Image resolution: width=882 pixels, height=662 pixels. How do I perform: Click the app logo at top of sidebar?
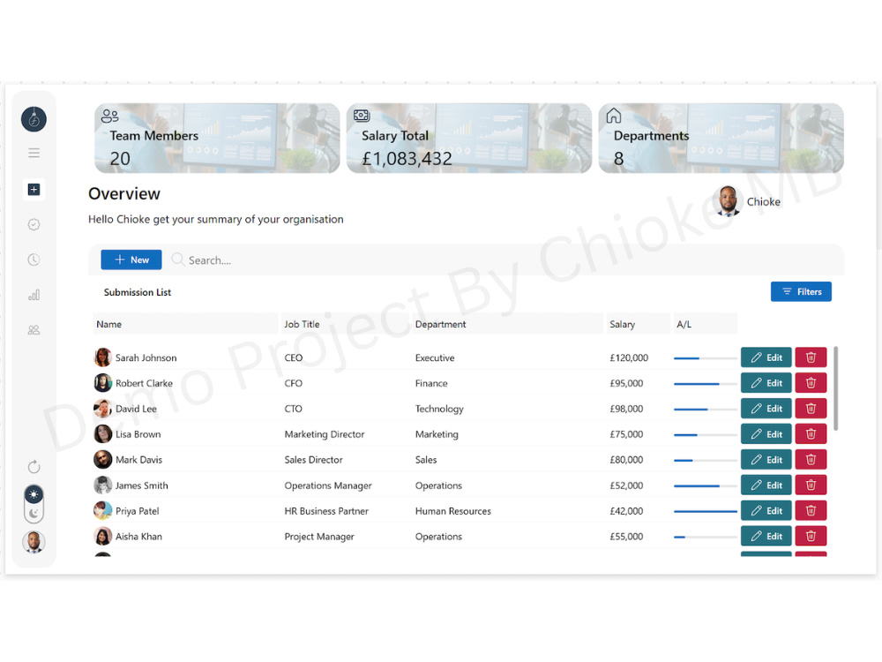point(34,119)
